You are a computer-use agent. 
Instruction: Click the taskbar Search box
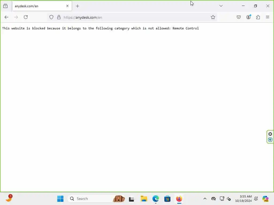tap(97, 199)
